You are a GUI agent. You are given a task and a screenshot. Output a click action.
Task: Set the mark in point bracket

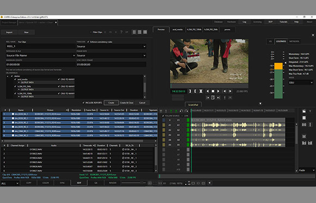pos(190,91)
